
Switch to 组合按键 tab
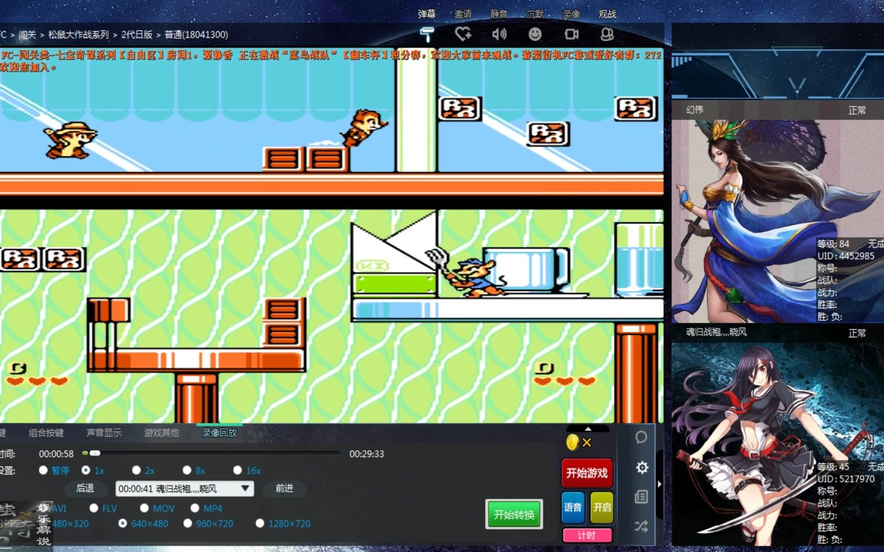tap(46, 433)
